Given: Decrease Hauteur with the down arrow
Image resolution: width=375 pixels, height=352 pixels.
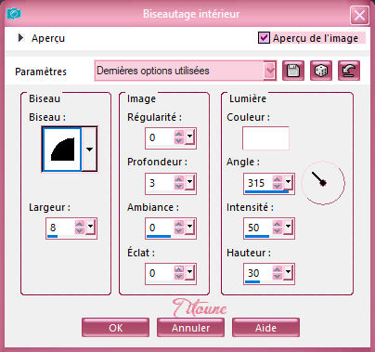Looking at the screenshot, I should click(278, 277).
